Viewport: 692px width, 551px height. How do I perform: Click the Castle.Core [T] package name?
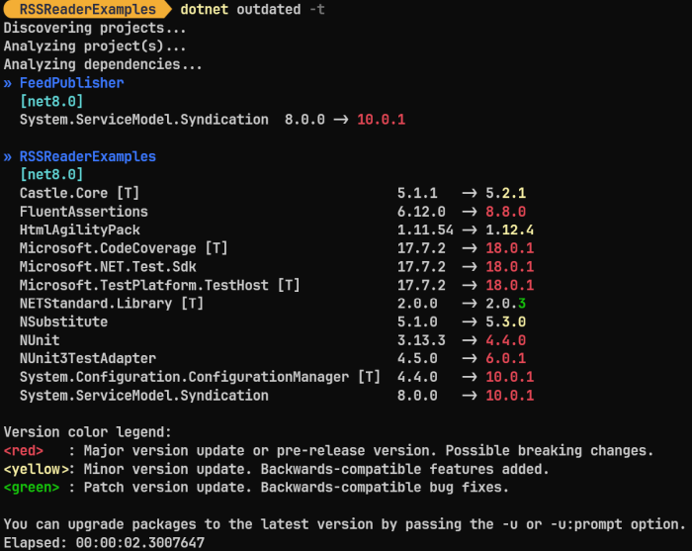pos(79,193)
